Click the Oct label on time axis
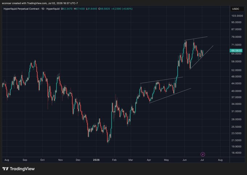Viewport: 247px width, 175px height. [42, 160]
